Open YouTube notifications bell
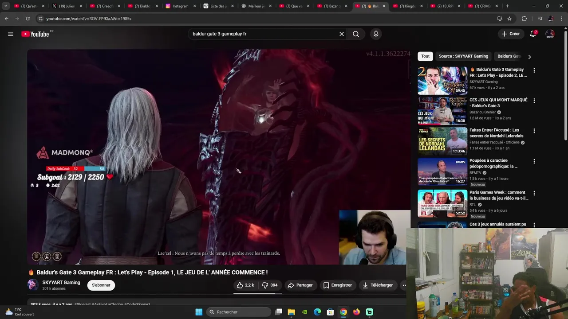This screenshot has height=319, width=568. [533, 34]
